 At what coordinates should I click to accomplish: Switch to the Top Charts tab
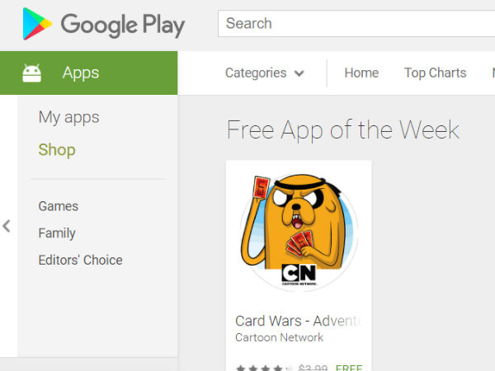click(x=436, y=73)
